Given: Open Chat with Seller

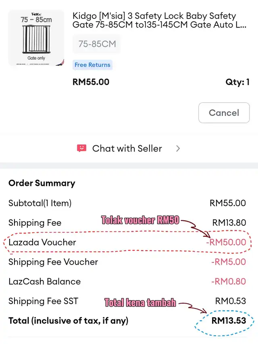Looking at the screenshot, I should click(x=127, y=148).
